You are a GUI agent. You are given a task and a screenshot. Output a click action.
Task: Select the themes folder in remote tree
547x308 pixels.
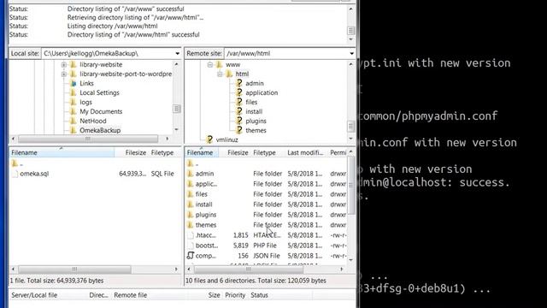click(256, 131)
